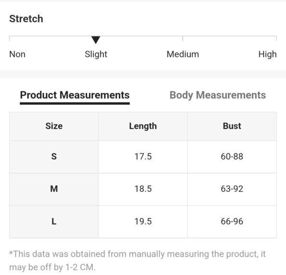286x275 pixels.
Task: Select the Product Measurements tab
Action: coord(75,95)
